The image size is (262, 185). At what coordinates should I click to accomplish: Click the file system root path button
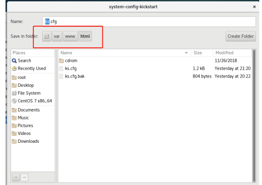click(47, 36)
